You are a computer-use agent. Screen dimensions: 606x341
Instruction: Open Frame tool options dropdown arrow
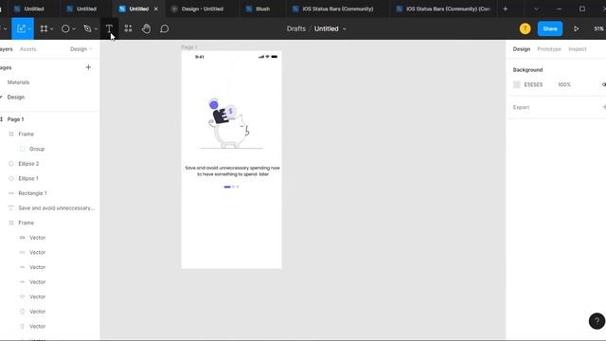coord(52,29)
